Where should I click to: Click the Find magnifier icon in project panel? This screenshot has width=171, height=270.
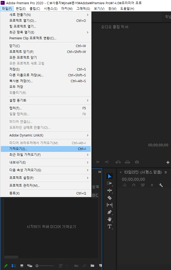85,266
